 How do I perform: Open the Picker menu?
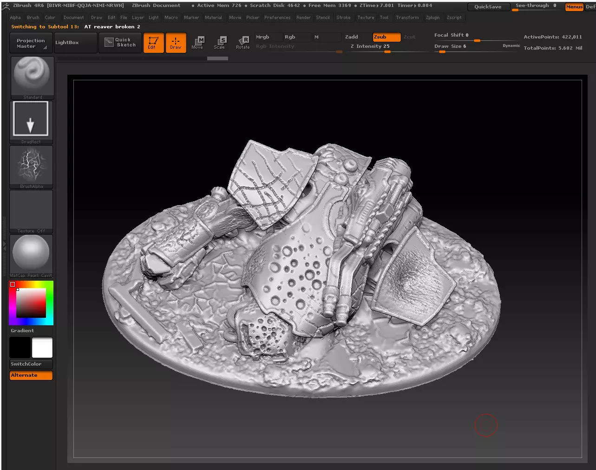coord(253,18)
